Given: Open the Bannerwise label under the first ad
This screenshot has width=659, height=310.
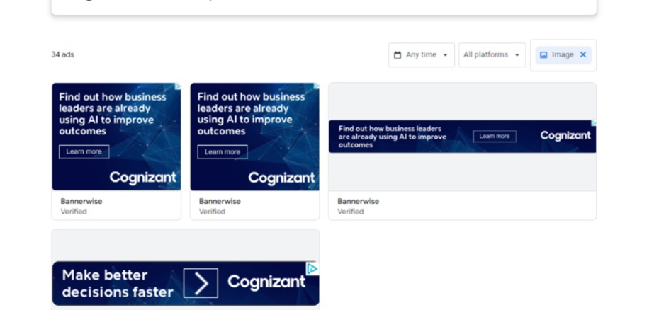Looking at the screenshot, I should click(81, 201).
